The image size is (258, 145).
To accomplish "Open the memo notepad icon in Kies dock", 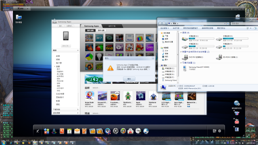I will click(84, 131).
